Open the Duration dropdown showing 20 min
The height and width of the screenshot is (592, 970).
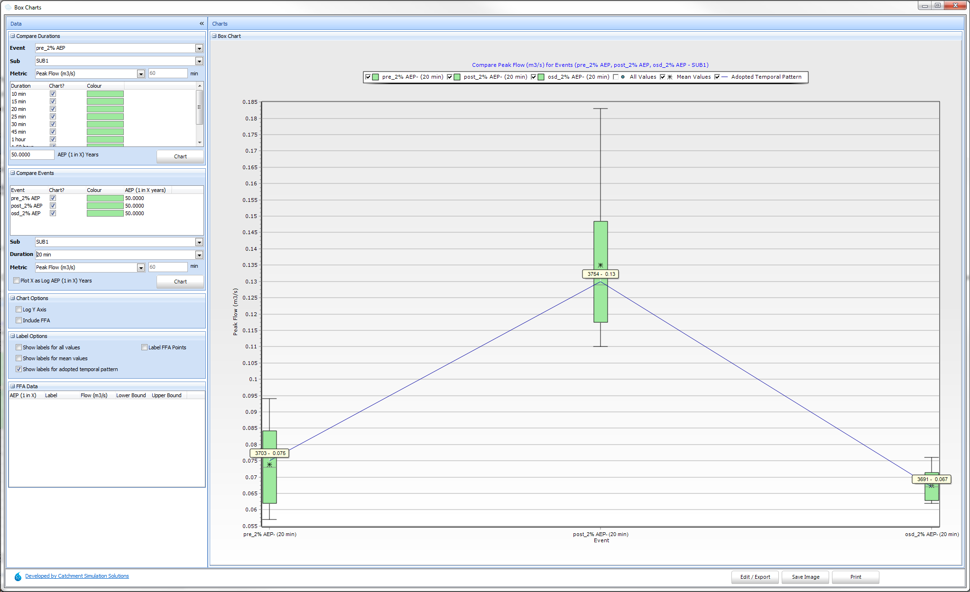(x=199, y=255)
